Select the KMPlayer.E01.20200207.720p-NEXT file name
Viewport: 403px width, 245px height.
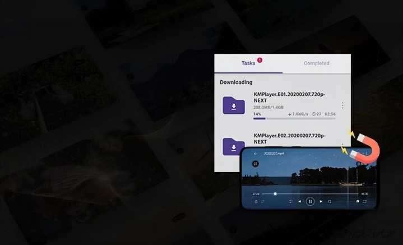(289, 97)
